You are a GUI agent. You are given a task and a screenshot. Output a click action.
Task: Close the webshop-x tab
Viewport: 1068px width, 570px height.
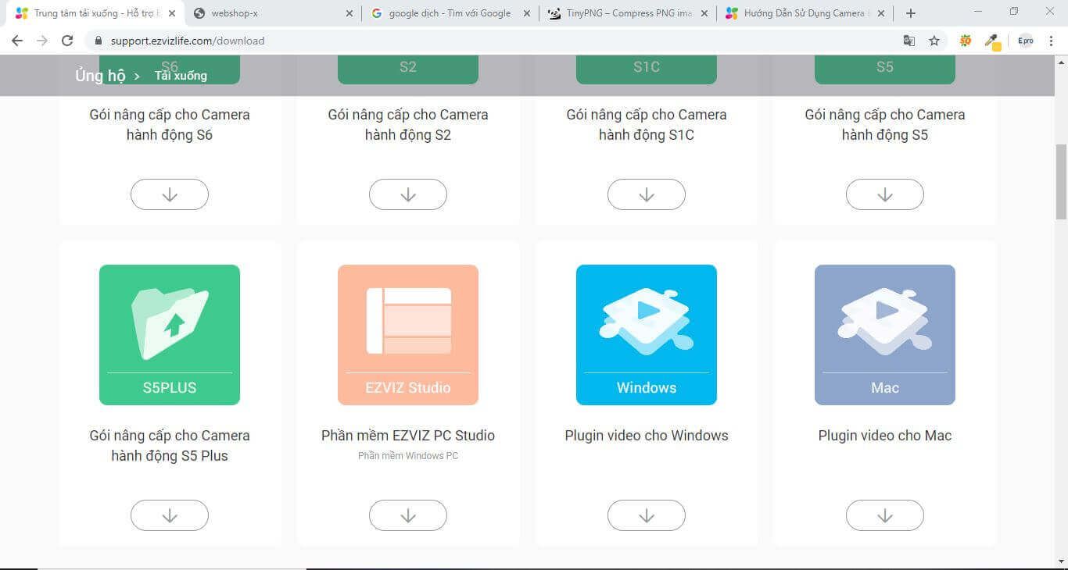pyautogui.click(x=349, y=13)
